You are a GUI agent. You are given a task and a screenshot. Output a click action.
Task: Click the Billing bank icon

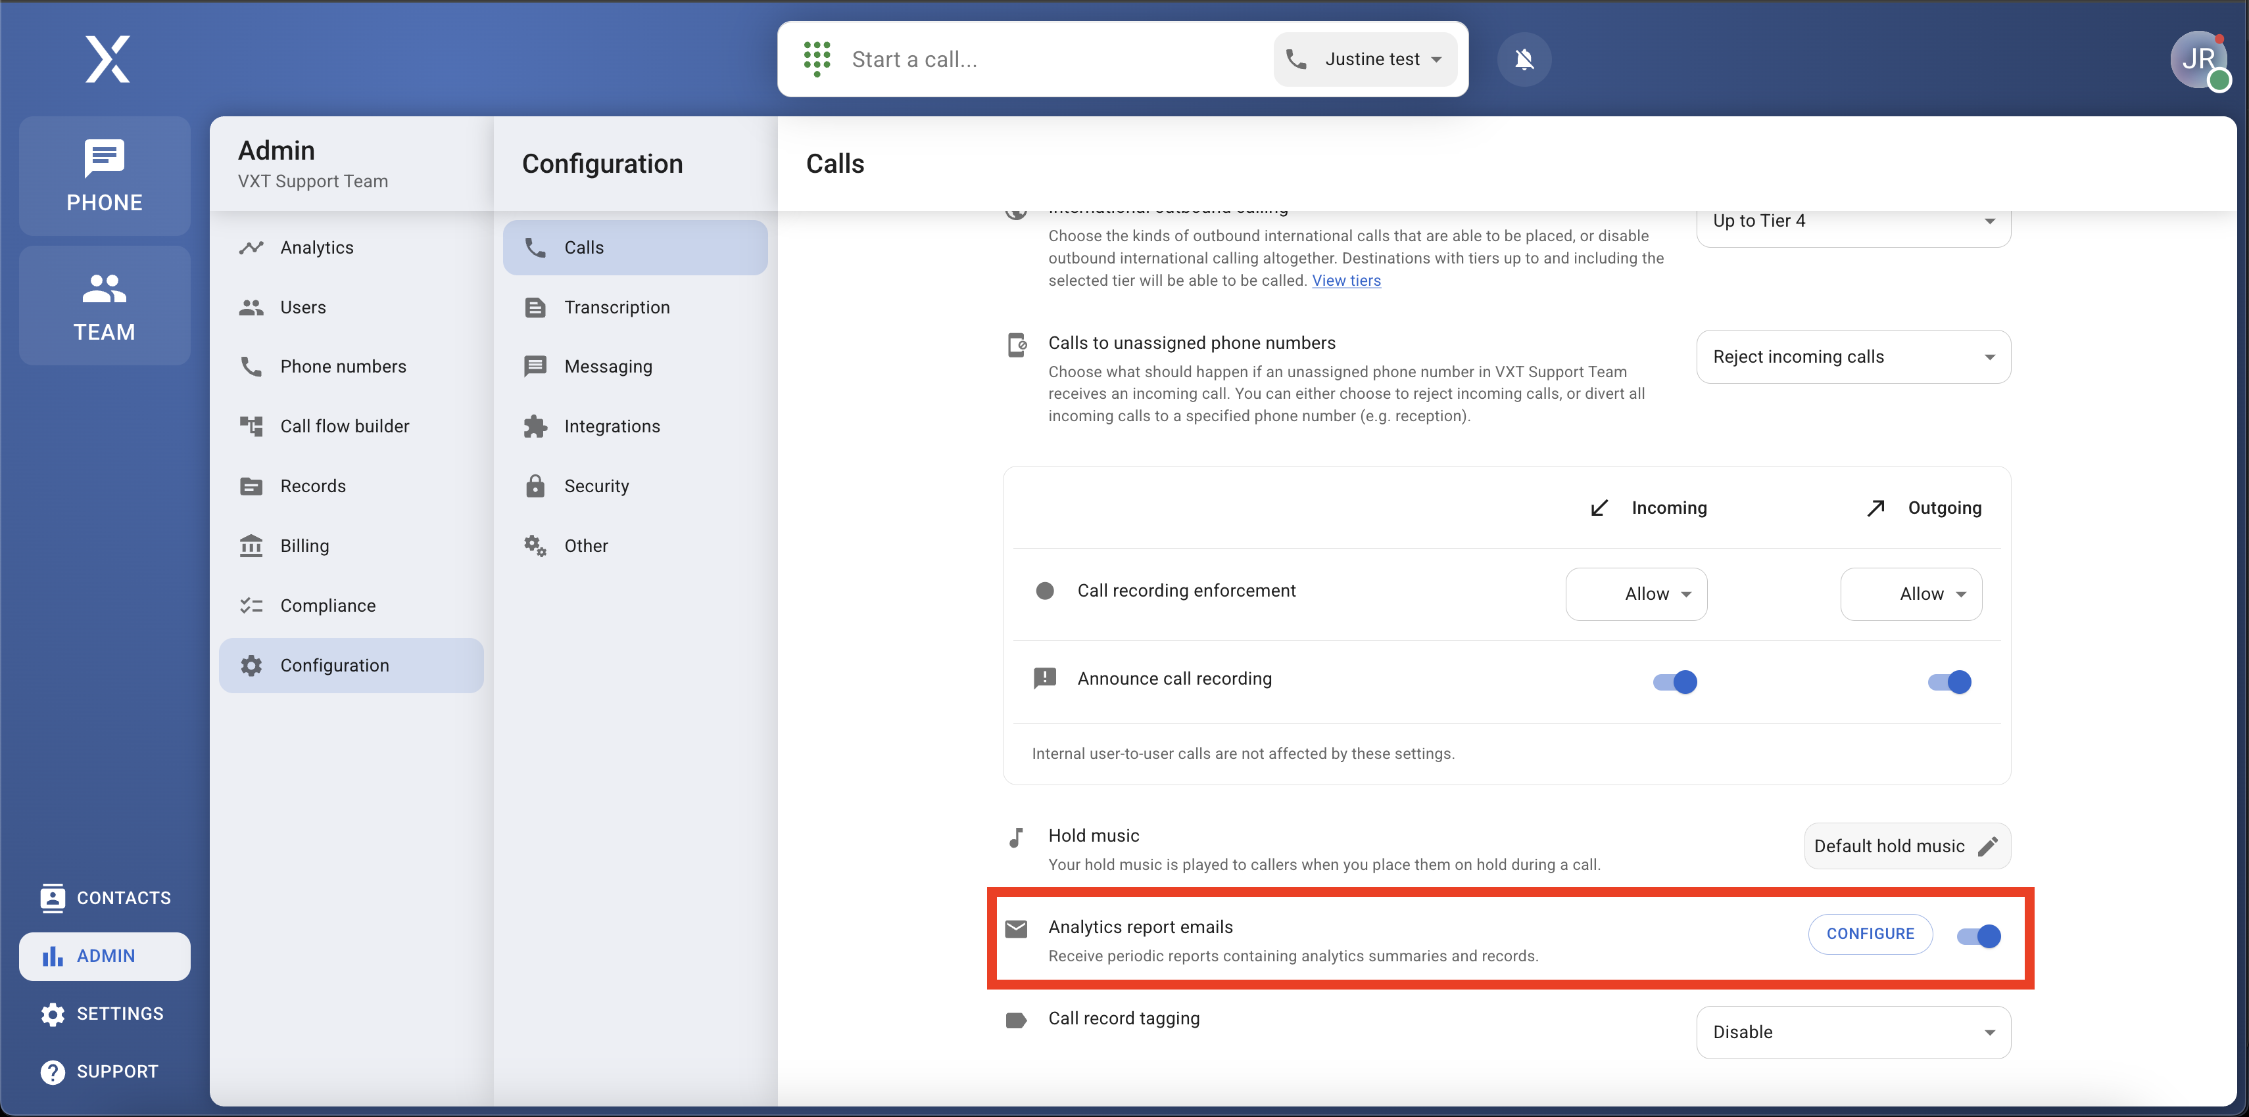pyautogui.click(x=251, y=545)
